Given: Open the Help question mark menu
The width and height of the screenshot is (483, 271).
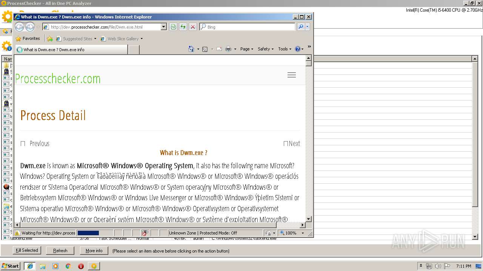Looking at the screenshot, I should [x=299, y=49].
